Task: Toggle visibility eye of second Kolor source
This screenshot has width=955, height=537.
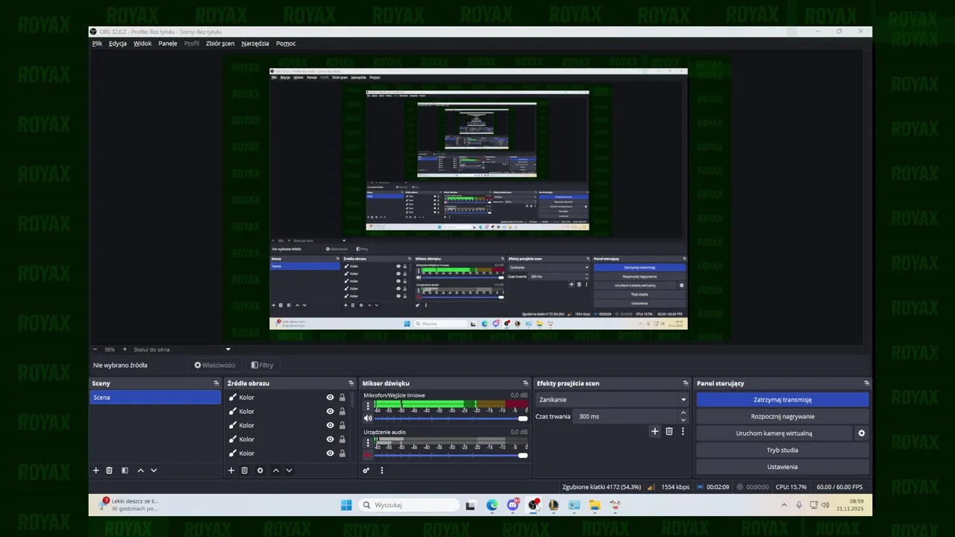Action: (x=330, y=412)
